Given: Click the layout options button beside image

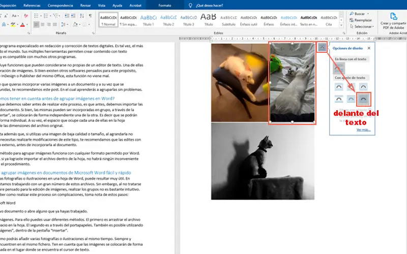Looking at the screenshot, I should [322, 47].
